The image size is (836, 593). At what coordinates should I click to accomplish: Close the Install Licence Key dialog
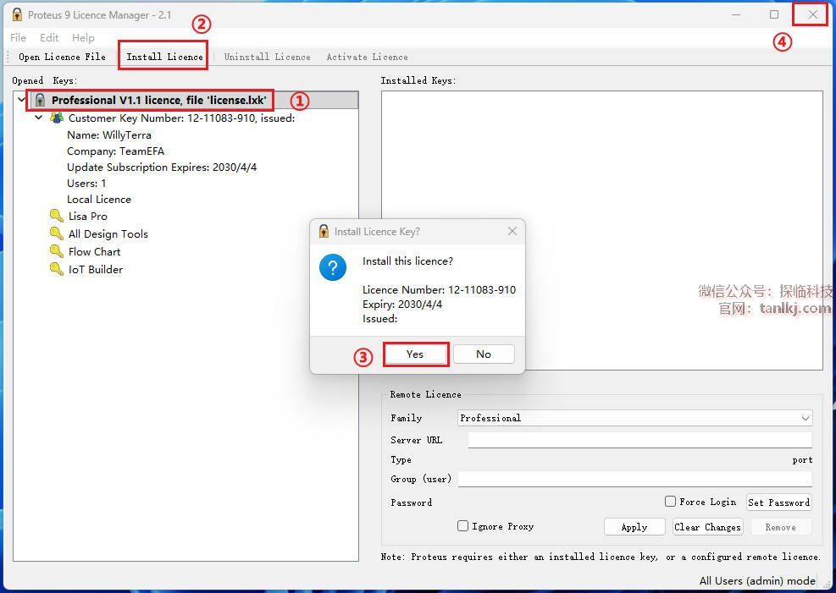click(512, 231)
